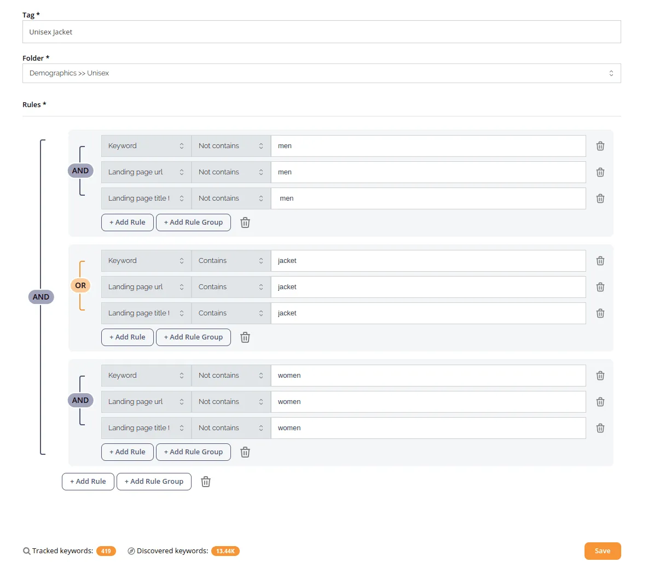Viewport: 648px width, 568px height.
Task: Delete the Landing page url 'jacket' rule
Action: pos(600,287)
